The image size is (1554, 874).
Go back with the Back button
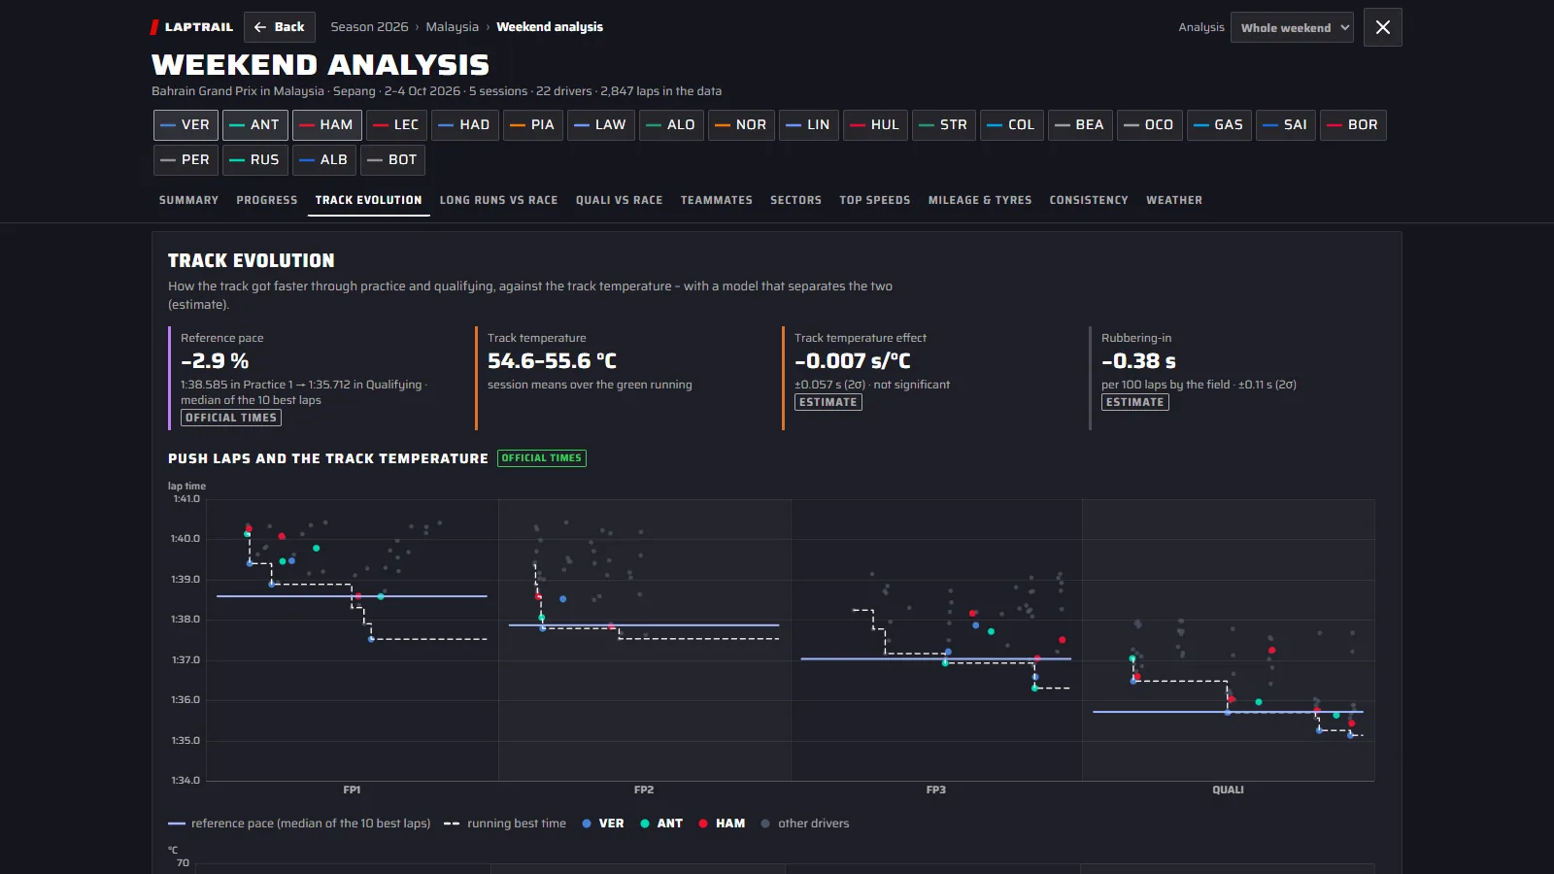(x=280, y=27)
